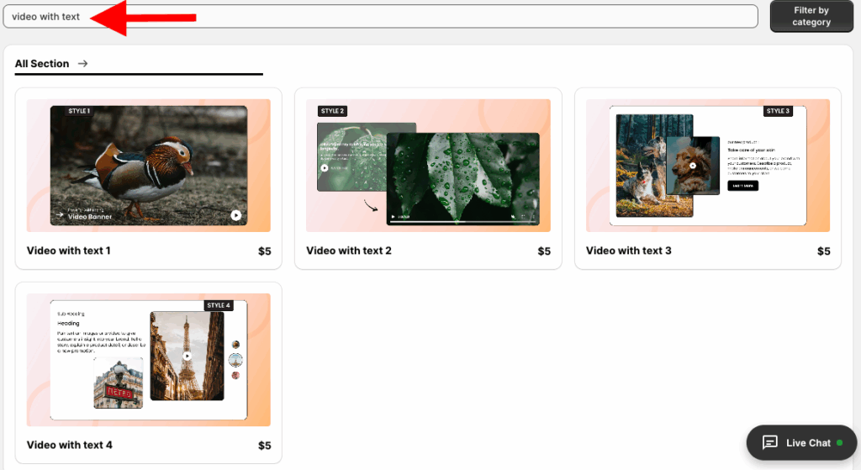Click the 'Video with text 1' title

tap(69, 251)
